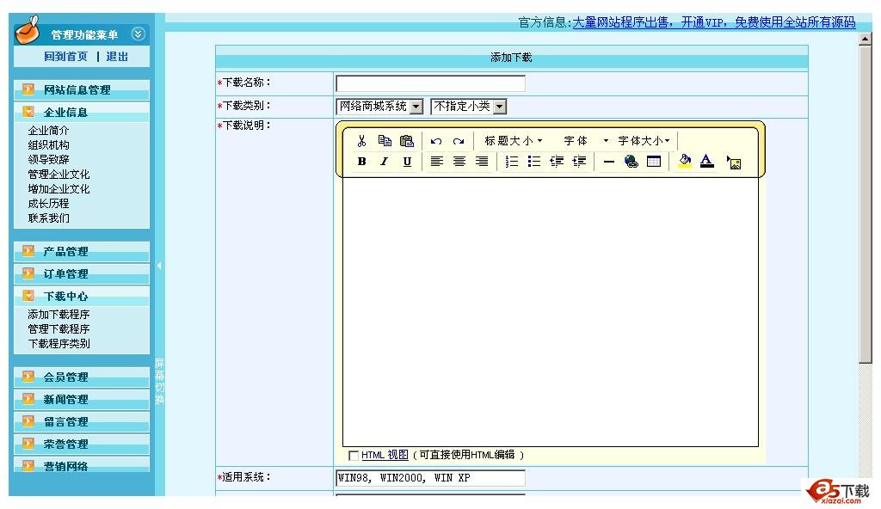This screenshot has width=881, height=509.
Task: Collapse the 企业信息 section
Action: pos(82,112)
